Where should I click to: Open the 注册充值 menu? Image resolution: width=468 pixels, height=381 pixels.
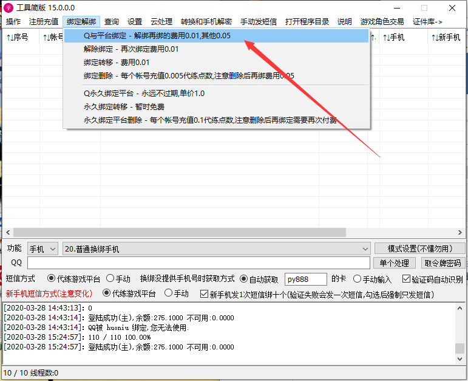44,21
